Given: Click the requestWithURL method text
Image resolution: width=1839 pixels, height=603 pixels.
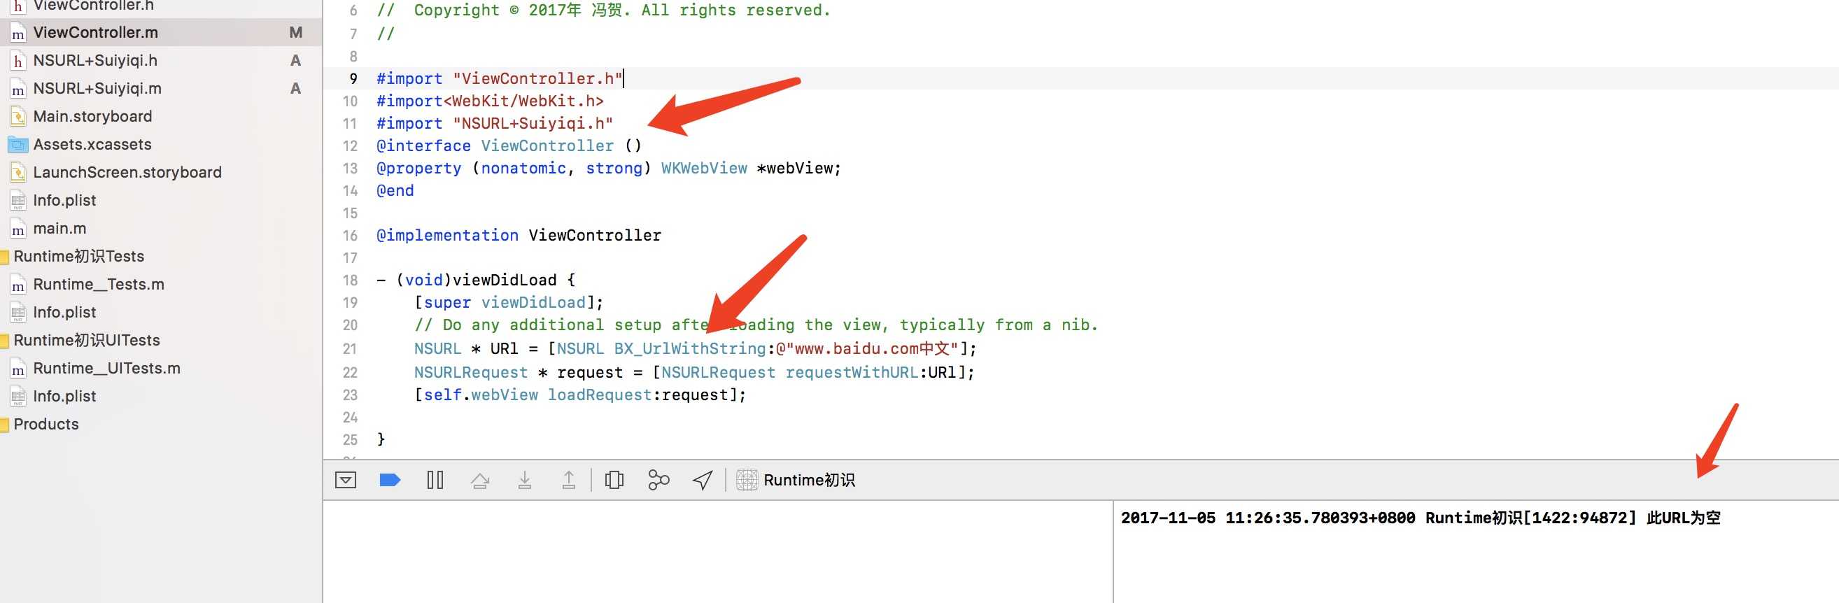Looking at the screenshot, I should point(851,373).
